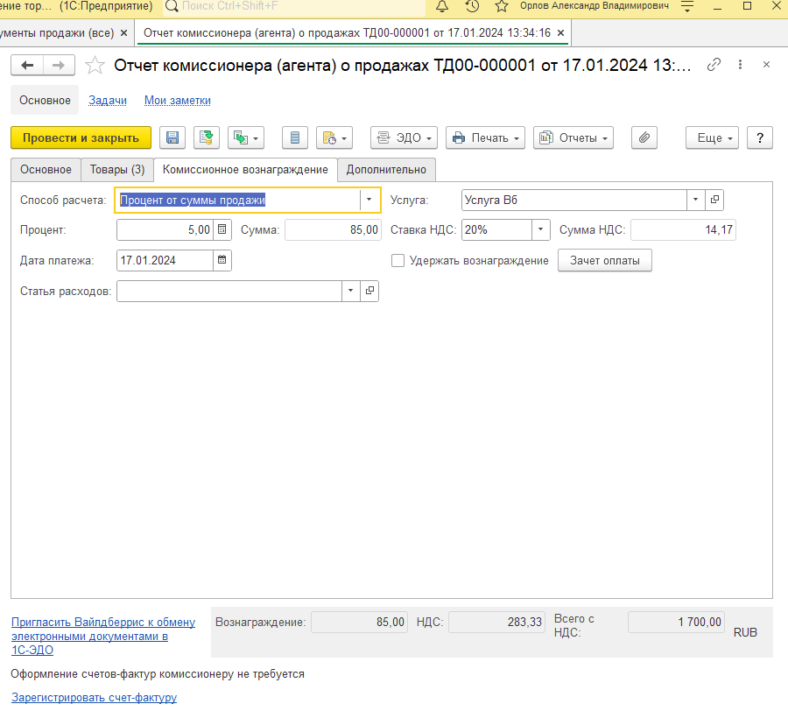Click the Сумма НДС field showing 14,17

(x=684, y=230)
